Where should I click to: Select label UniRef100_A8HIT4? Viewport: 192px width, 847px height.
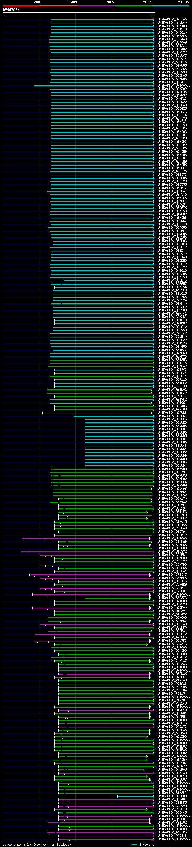172,115
